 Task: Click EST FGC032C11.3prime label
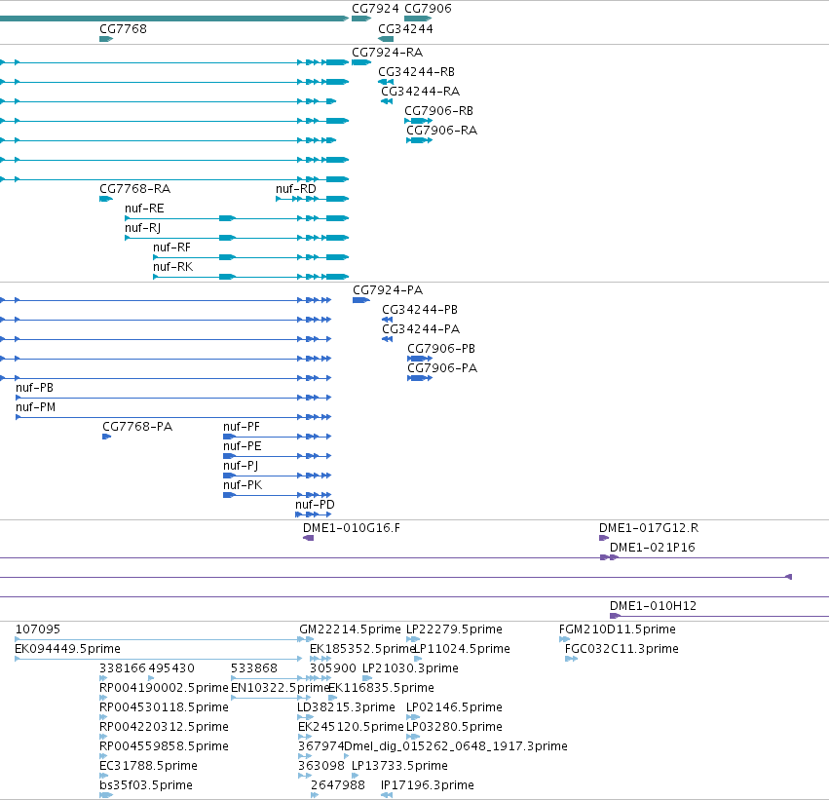click(x=622, y=649)
